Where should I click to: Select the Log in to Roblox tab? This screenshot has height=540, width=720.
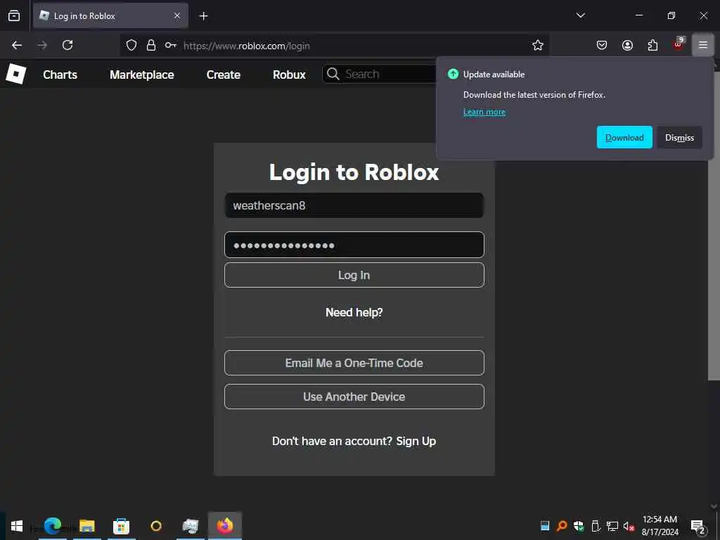tap(110, 16)
